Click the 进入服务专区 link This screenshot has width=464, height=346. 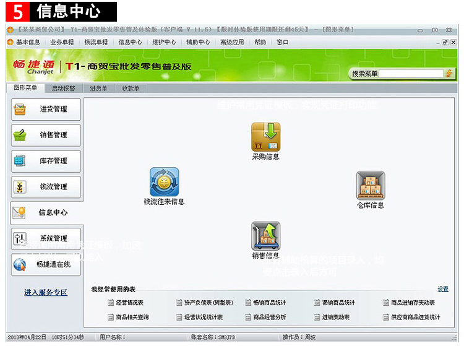(46, 292)
